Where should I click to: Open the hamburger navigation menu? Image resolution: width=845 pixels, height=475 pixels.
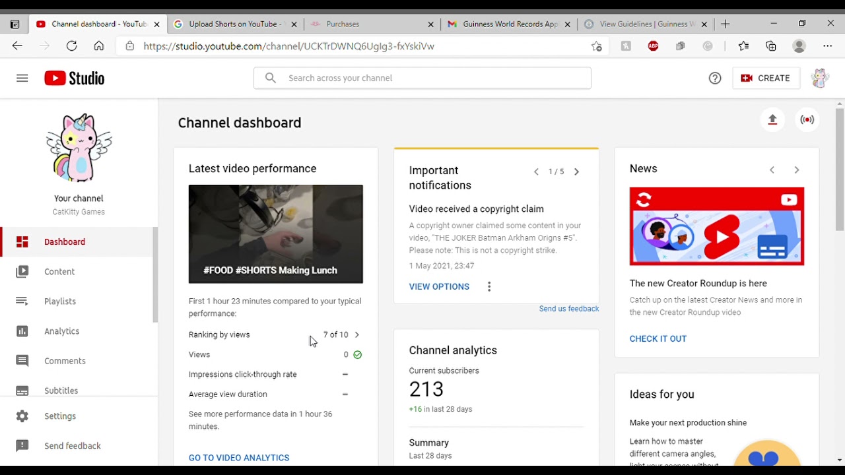point(22,78)
